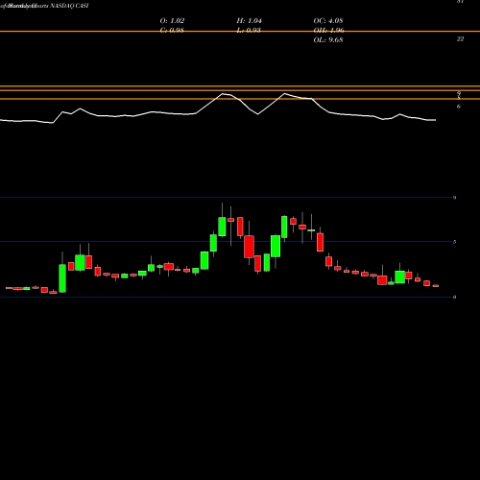Click the axis label 22
The image size is (480, 480).
pyautogui.click(x=460, y=39)
